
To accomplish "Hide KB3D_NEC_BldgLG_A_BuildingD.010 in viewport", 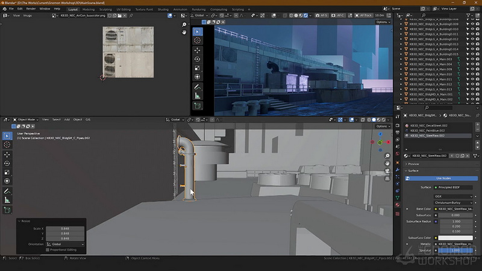I will click(x=472, y=29).
